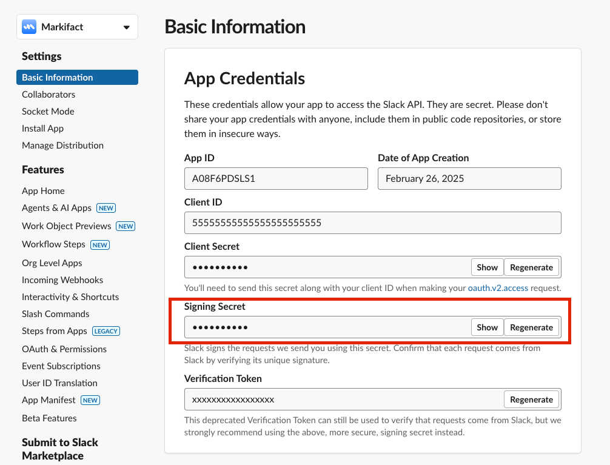Click the NEW badge beside App Manifest
The height and width of the screenshot is (465, 610).
[90, 400]
